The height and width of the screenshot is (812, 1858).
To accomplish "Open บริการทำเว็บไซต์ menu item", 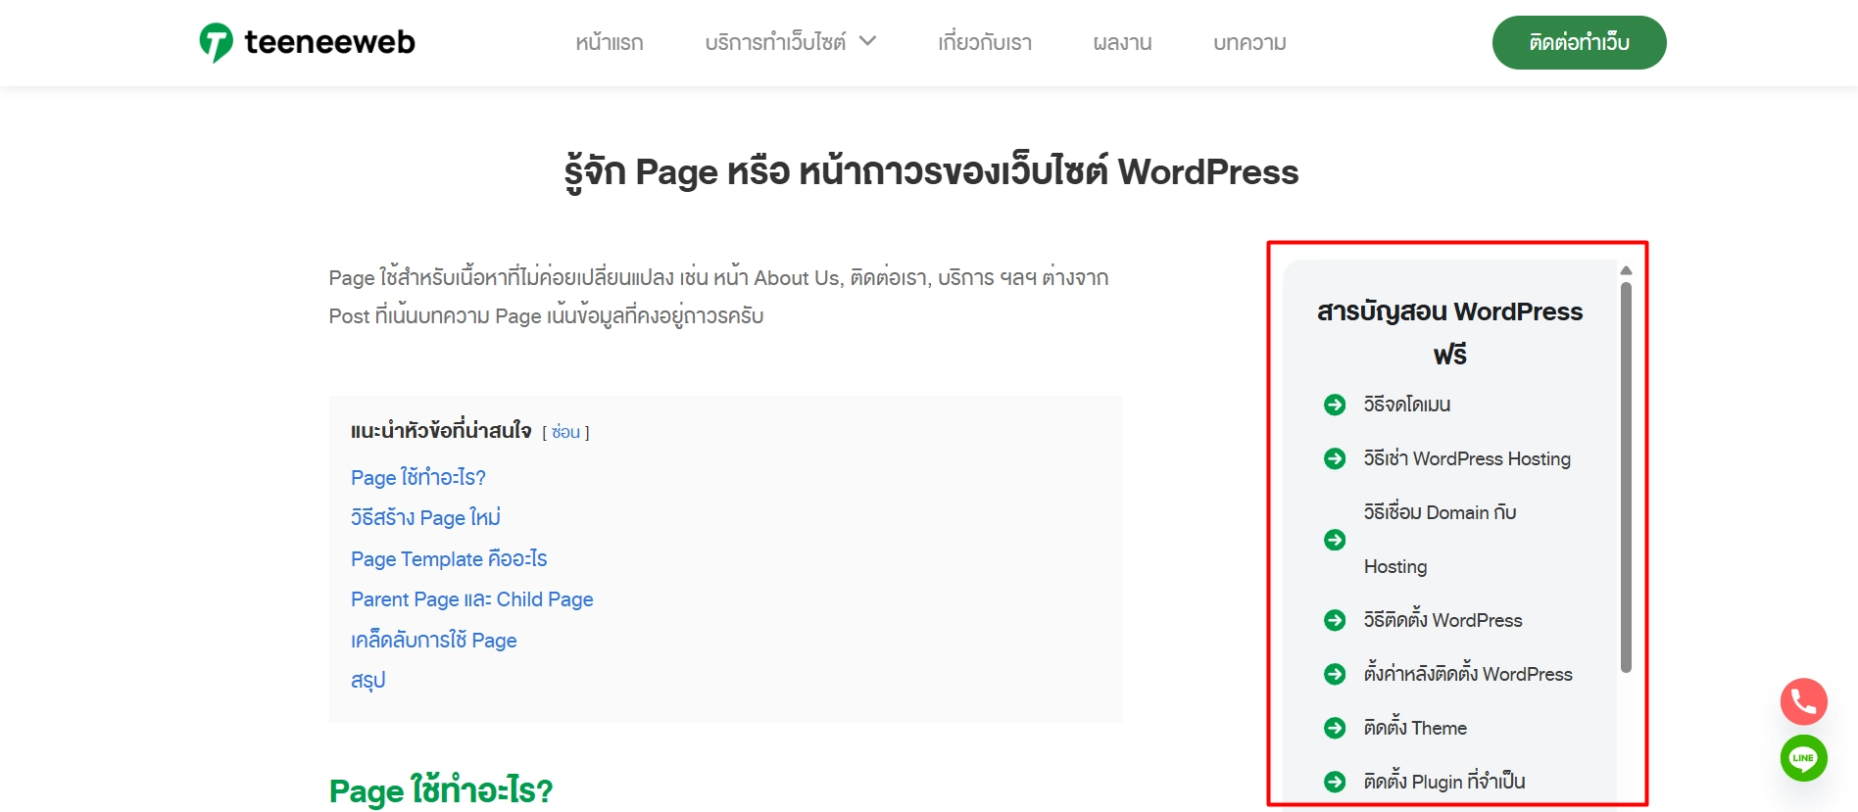I will (775, 43).
